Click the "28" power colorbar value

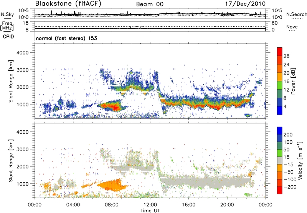pos(286,56)
